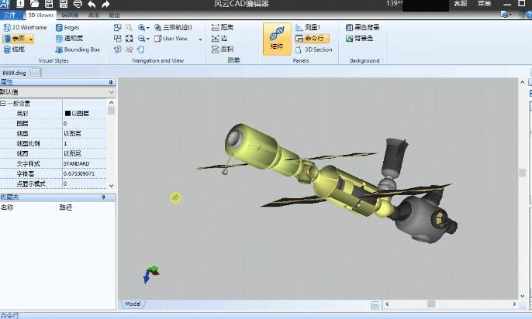Screen dimensions: 532x319
Task: Pin the 属性 properties panel
Action: coord(111,82)
